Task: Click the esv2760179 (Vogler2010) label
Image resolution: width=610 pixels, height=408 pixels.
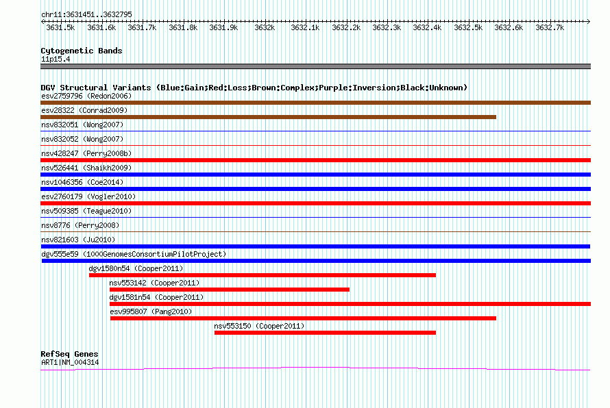Action: click(x=88, y=196)
